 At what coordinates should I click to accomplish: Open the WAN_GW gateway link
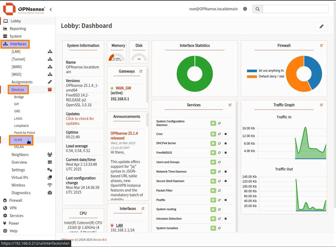(x=123, y=88)
